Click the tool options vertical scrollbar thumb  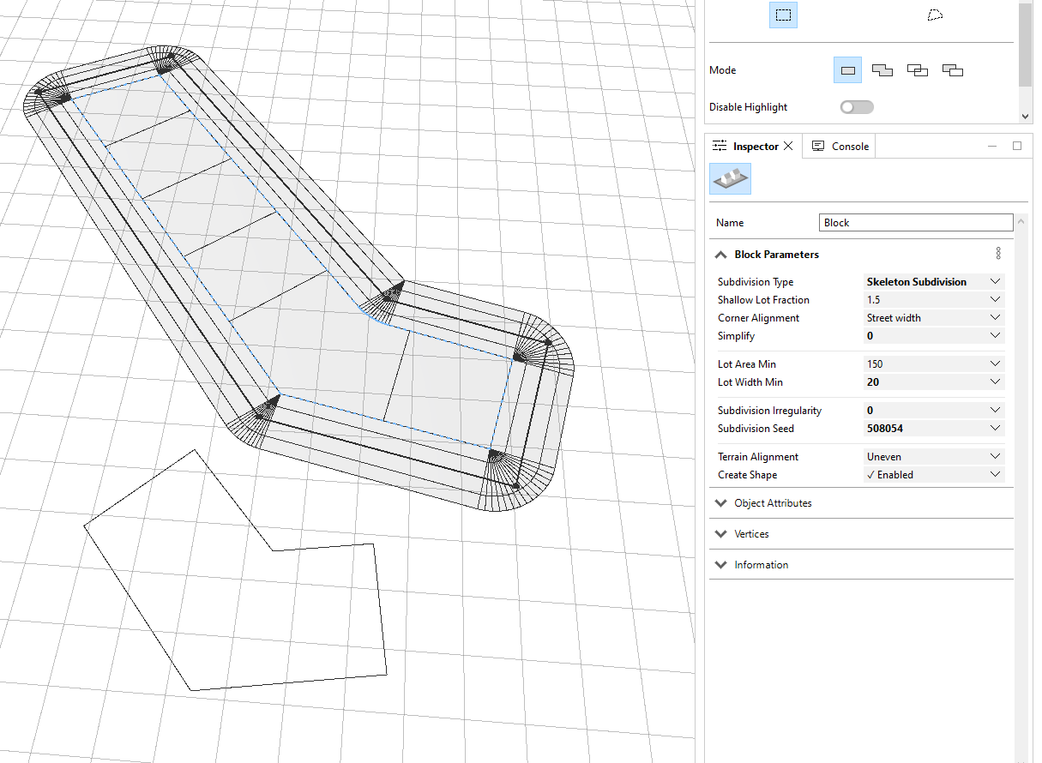[x=1026, y=45]
